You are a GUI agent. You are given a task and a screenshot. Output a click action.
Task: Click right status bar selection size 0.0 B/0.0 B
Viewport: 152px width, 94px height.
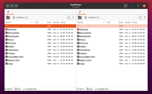(x=101, y=89)
